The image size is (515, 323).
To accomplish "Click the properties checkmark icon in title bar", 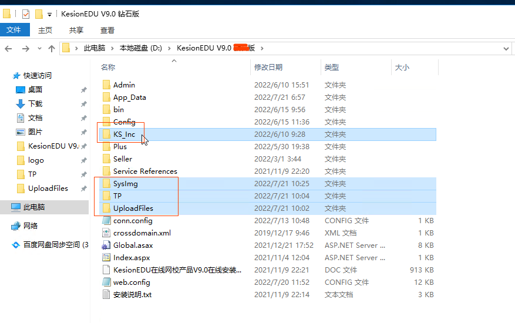I will point(26,14).
